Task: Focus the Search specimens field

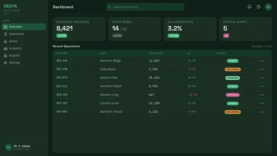Action: (x=145, y=7)
